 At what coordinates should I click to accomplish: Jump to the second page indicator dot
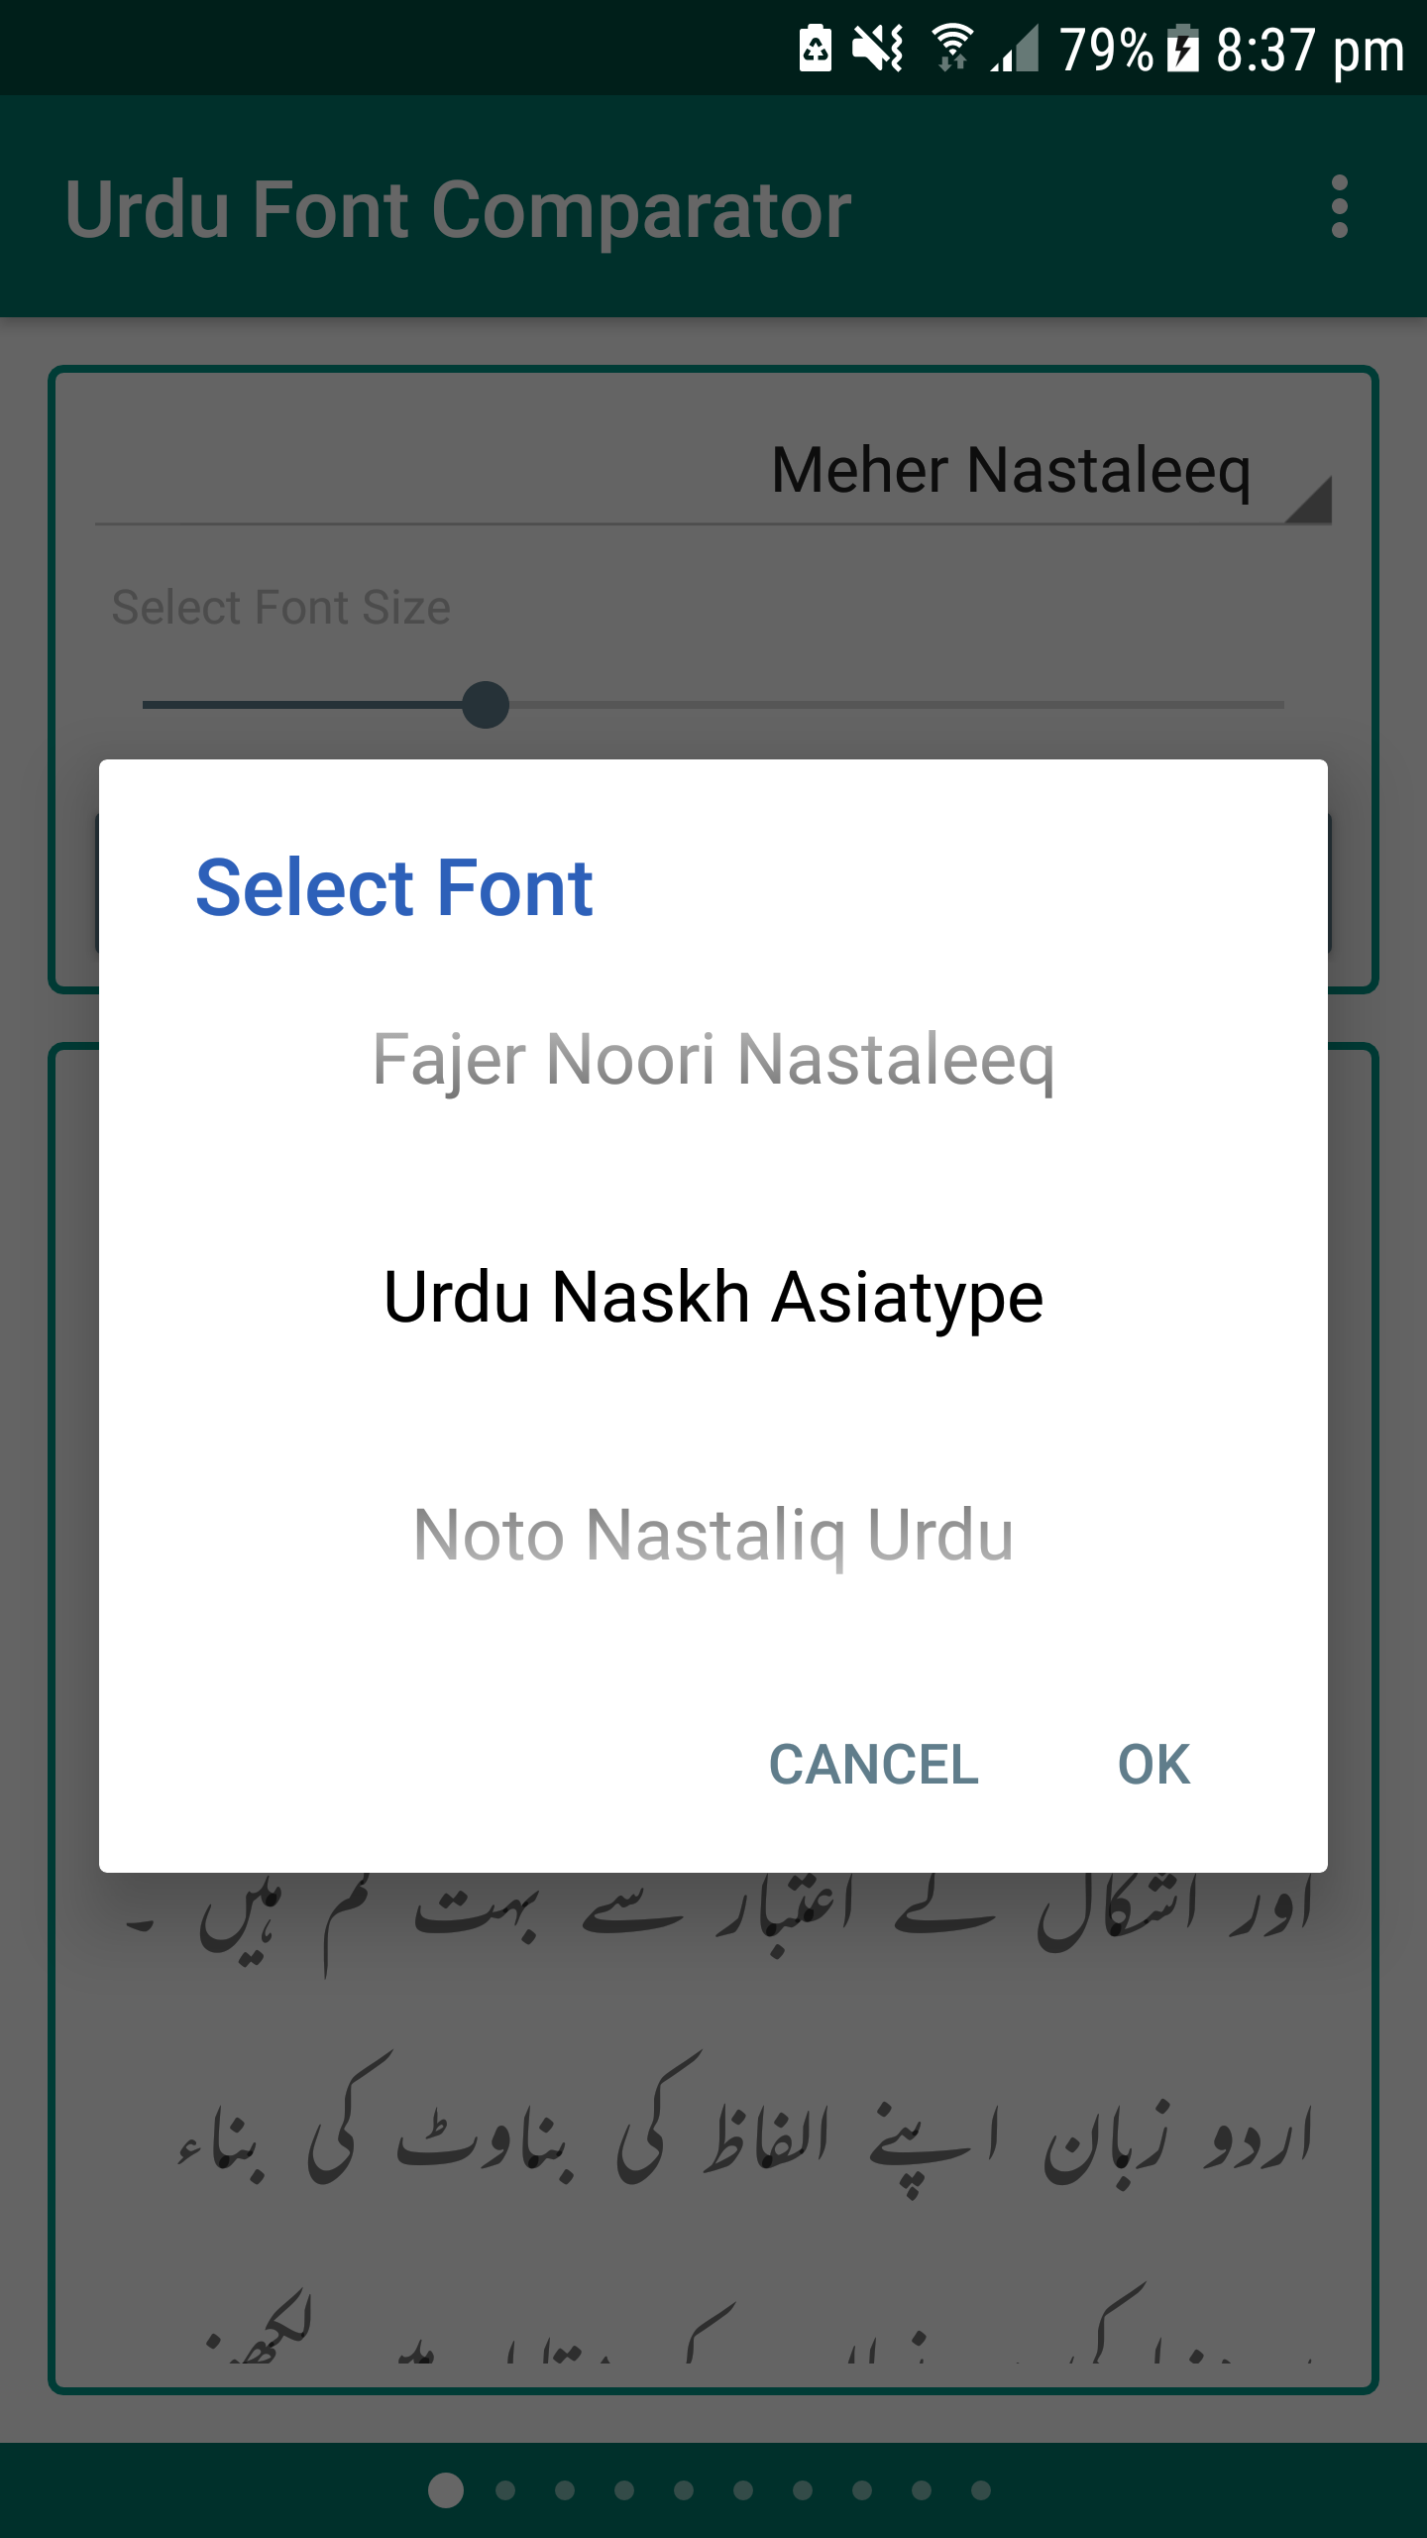tap(505, 2489)
